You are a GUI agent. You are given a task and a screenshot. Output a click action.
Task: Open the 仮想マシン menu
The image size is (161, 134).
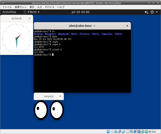pos(21,7)
